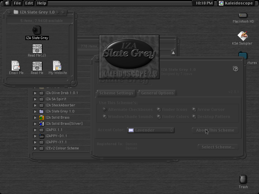
Task: Click the IZA ShockAbsorber row name
Action: (60, 105)
